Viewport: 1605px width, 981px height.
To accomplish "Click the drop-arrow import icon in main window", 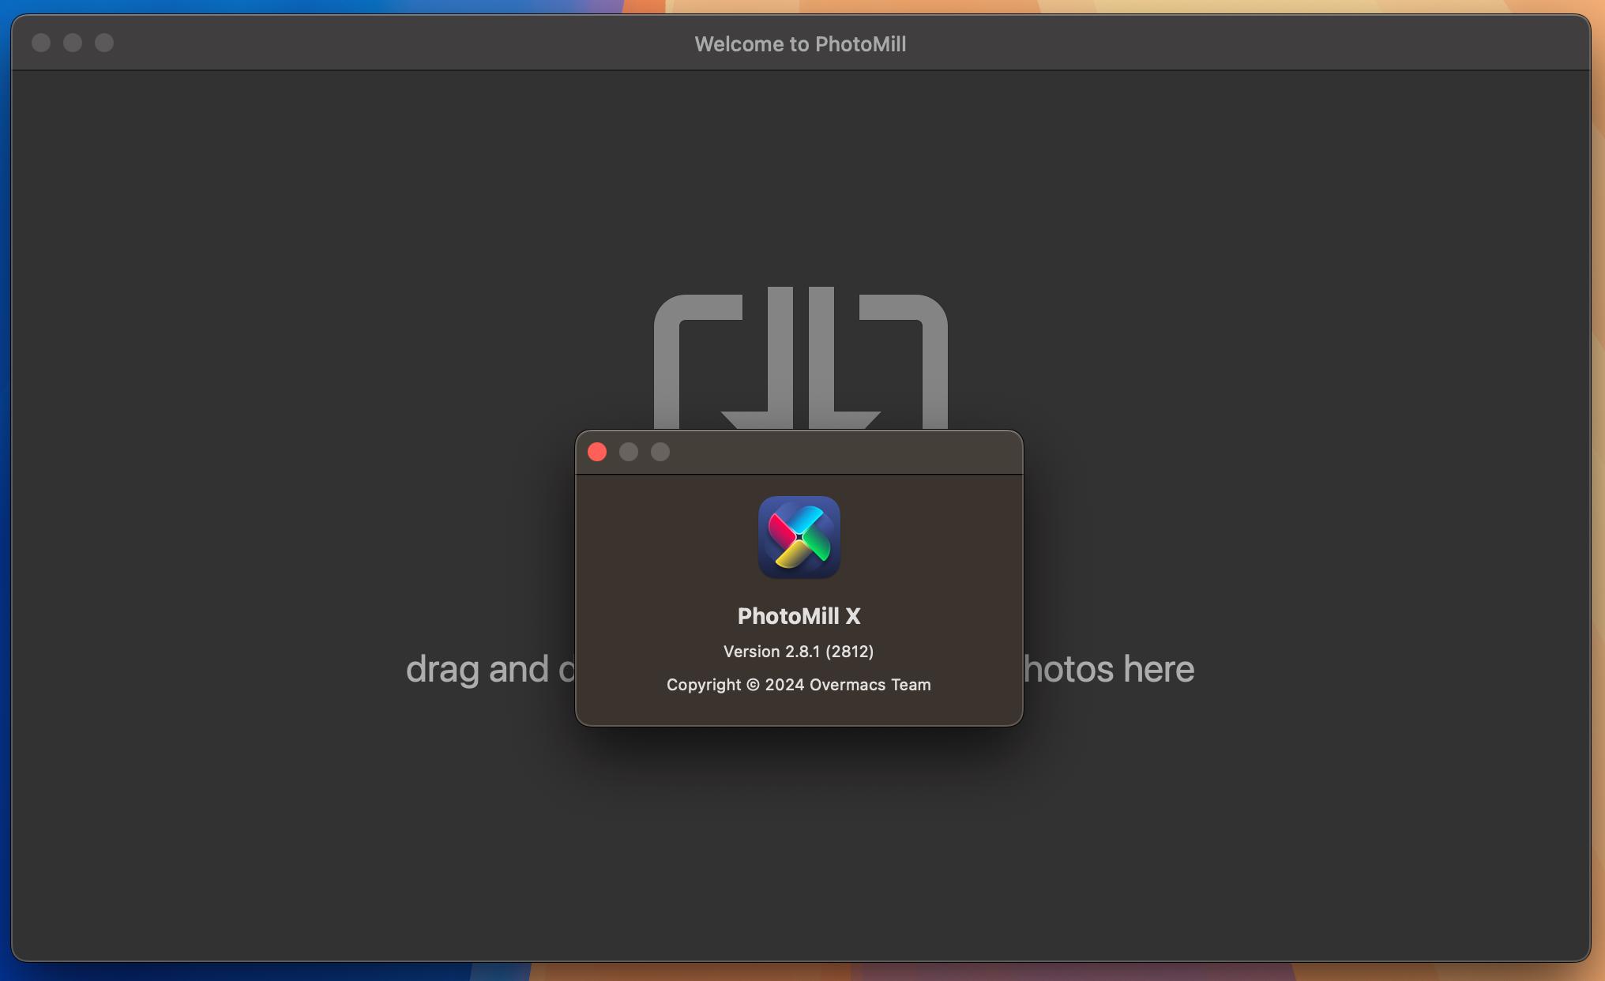I will pos(801,359).
